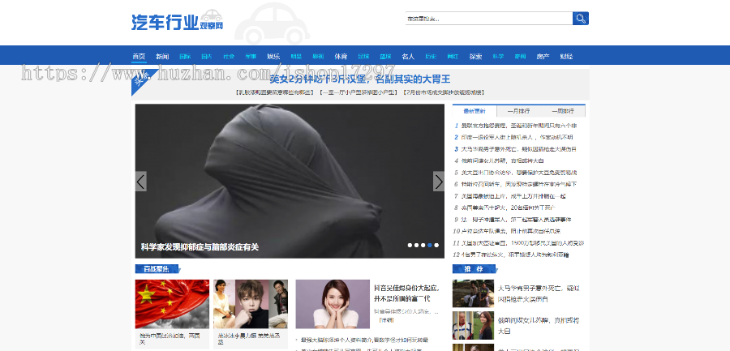The image size is (730, 351).
Task: Open thumbnail of two men sitting outdoors
Action: click(473, 293)
